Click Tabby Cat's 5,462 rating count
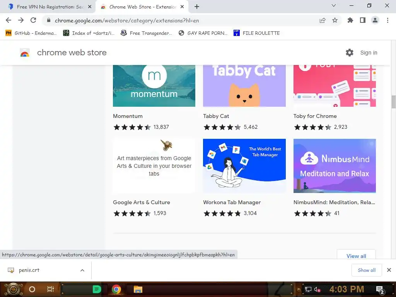396x297 pixels. click(251, 127)
